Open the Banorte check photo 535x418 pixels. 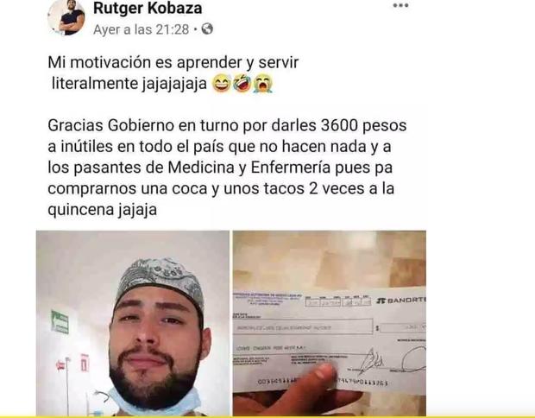(x=330, y=323)
